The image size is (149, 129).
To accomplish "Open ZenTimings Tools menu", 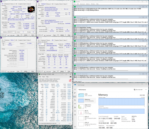I will pos(43,77).
